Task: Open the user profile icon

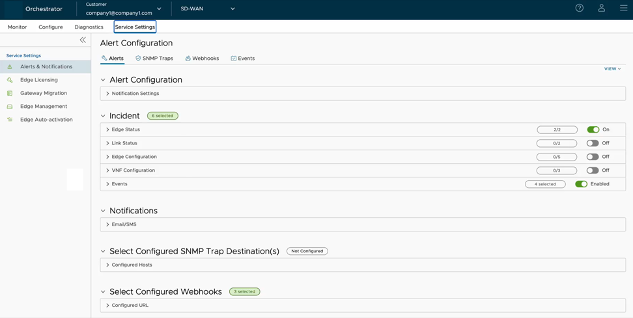Action: pos(601,8)
